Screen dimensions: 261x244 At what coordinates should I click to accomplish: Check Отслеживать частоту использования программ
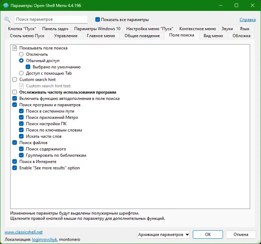tap(15, 92)
